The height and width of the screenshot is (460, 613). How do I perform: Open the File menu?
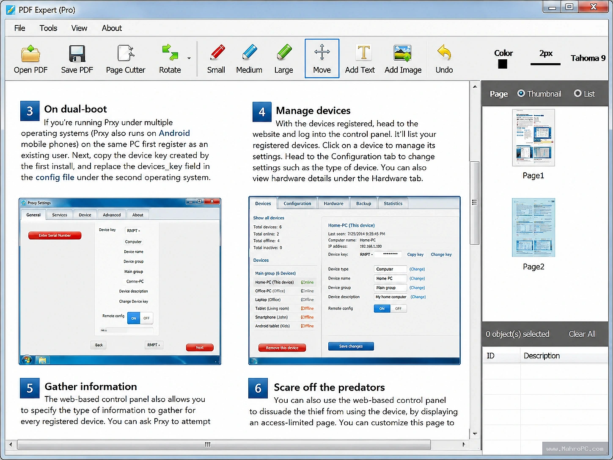point(19,28)
